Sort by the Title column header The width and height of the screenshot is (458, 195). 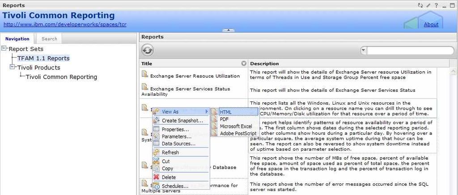tap(194, 64)
